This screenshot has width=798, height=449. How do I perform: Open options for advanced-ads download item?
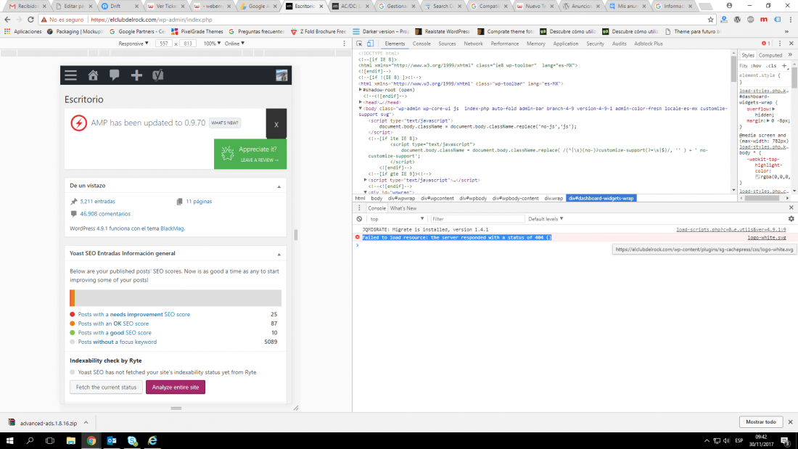tap(86, 423)
